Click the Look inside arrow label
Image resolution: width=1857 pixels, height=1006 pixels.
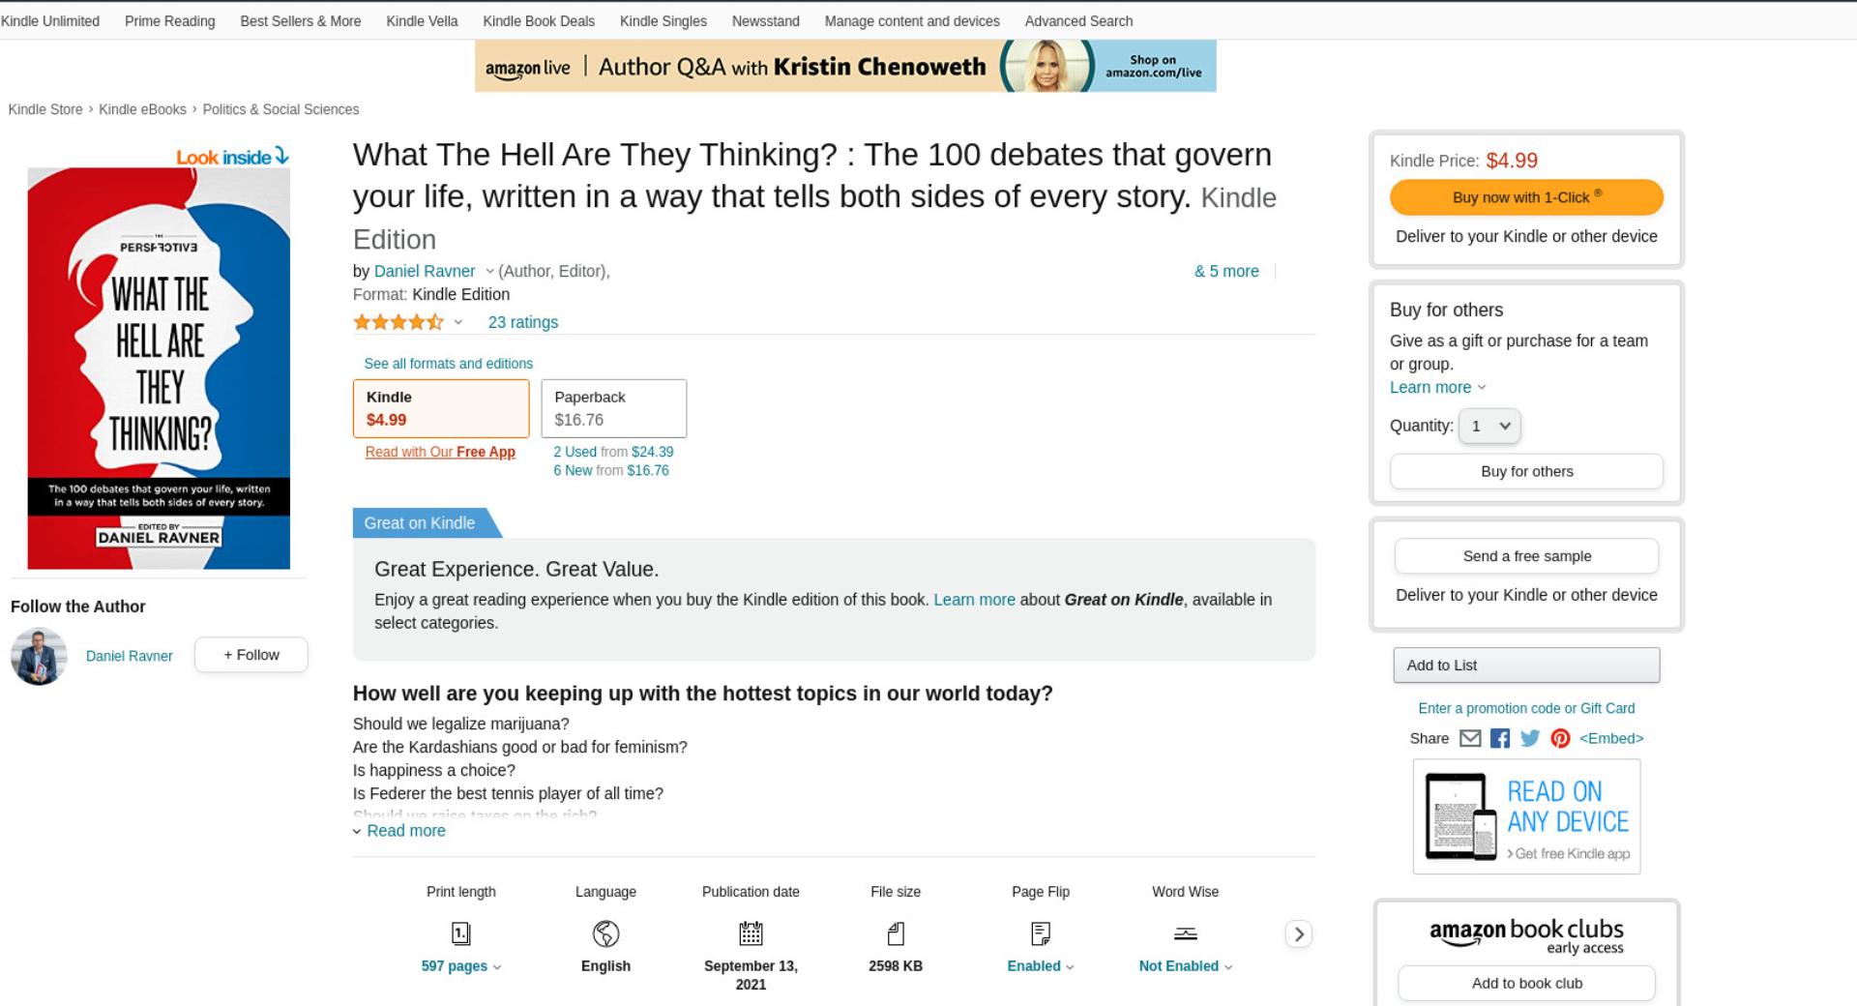232,157
